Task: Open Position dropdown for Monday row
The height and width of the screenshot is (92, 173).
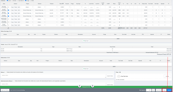Action: (52, 13)
